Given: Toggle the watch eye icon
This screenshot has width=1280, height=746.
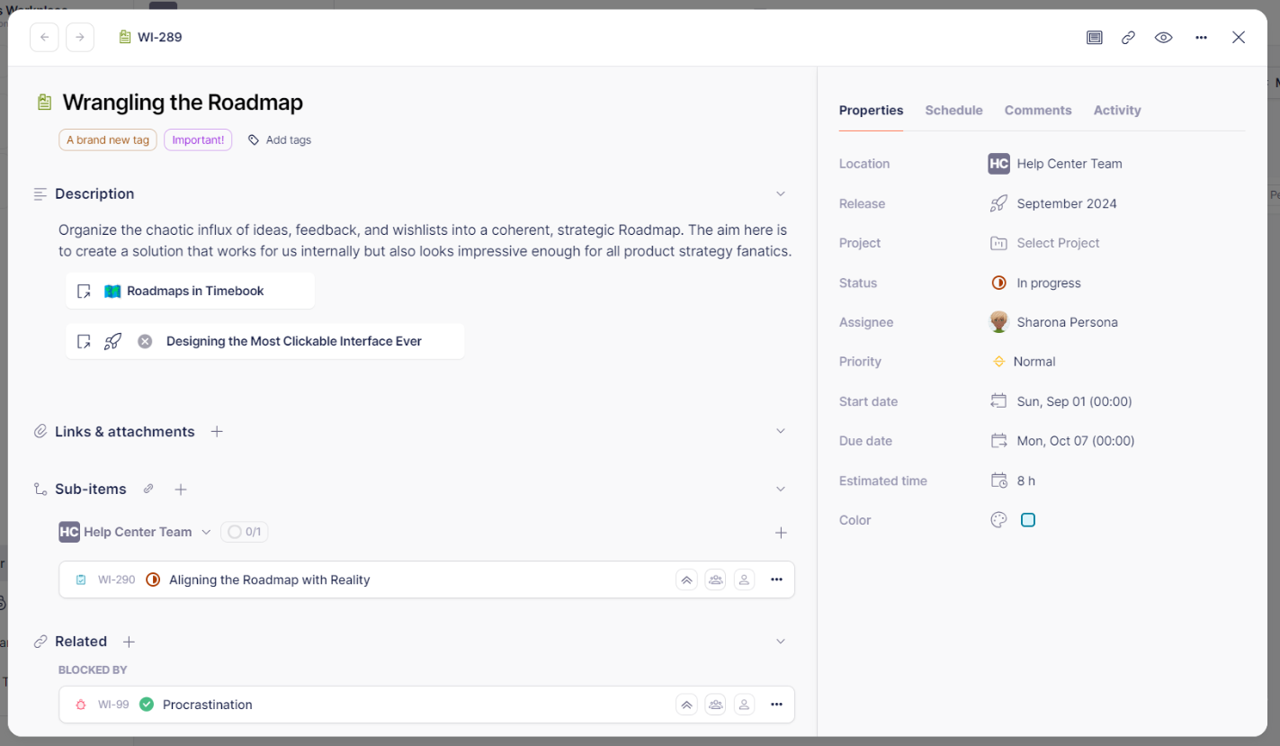Looking at the screenshot, I should [1164, 38].
